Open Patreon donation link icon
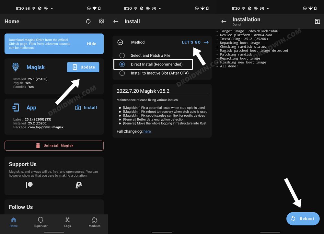 (29, 185)
